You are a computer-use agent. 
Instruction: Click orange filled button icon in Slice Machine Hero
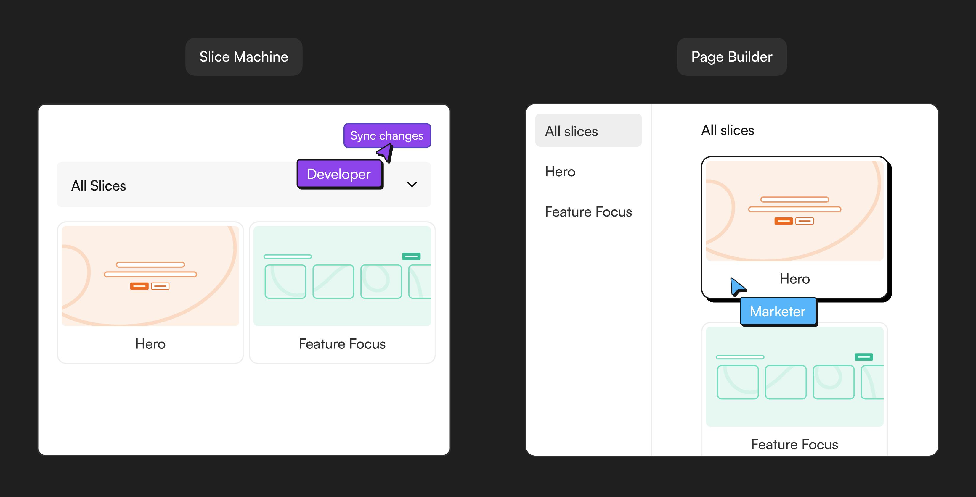coord(139,286)
